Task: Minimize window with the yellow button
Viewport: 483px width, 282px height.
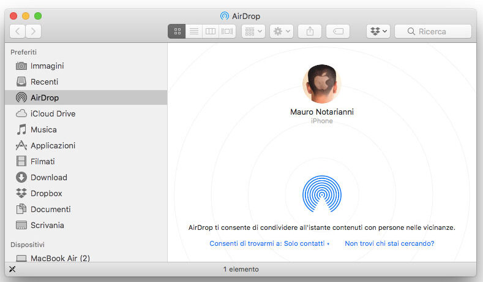Action: tap(26, 16)
